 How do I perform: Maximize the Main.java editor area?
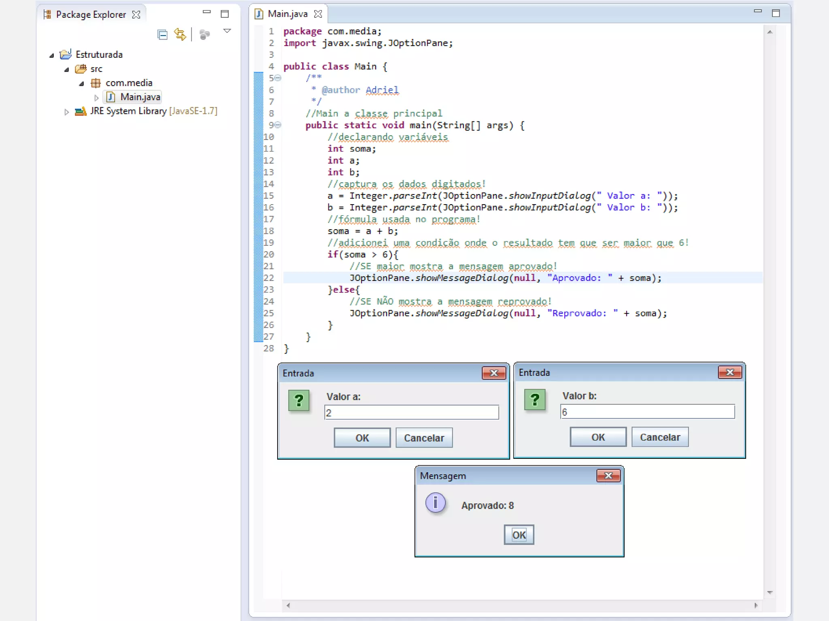click(776, 13)
